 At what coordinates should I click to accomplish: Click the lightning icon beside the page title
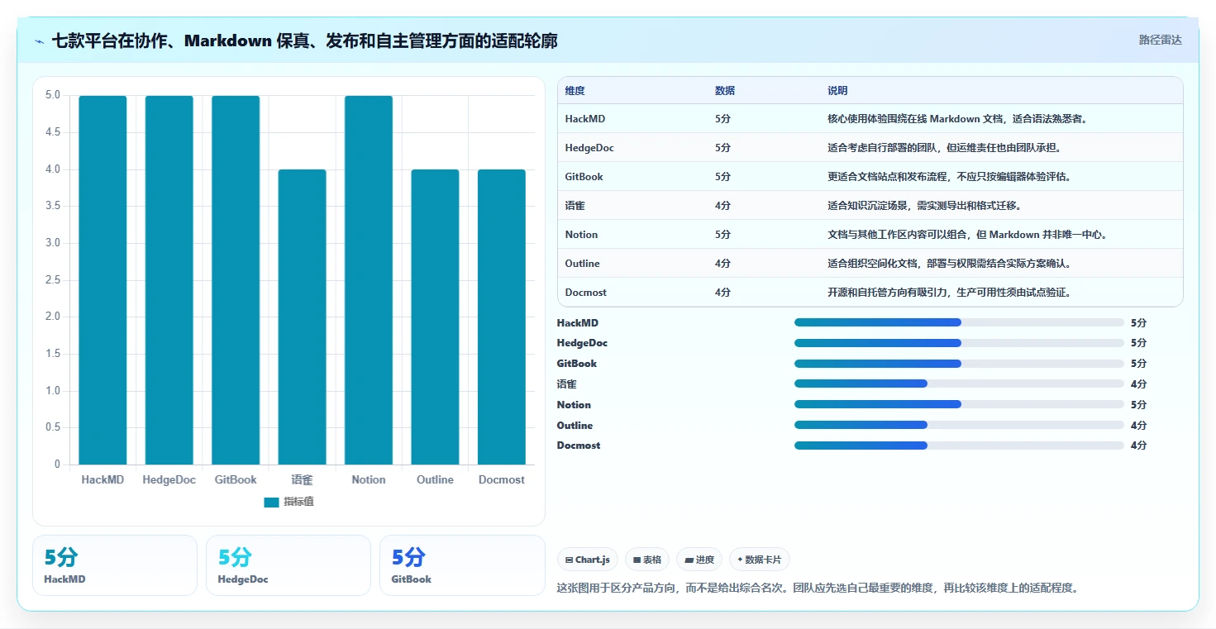coord(40,41)
